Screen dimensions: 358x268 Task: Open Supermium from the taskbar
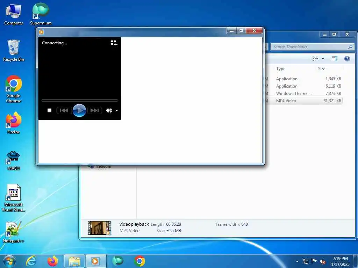[118, 261]
